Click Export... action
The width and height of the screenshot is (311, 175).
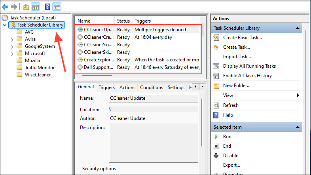click(231, 165)
